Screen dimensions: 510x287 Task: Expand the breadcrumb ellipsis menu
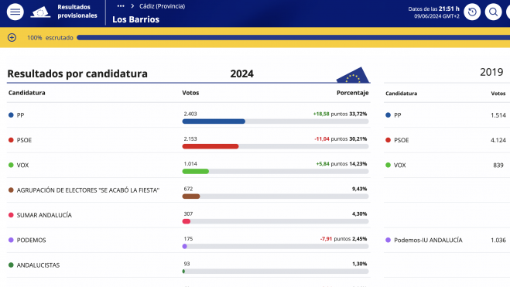[121, 6]
